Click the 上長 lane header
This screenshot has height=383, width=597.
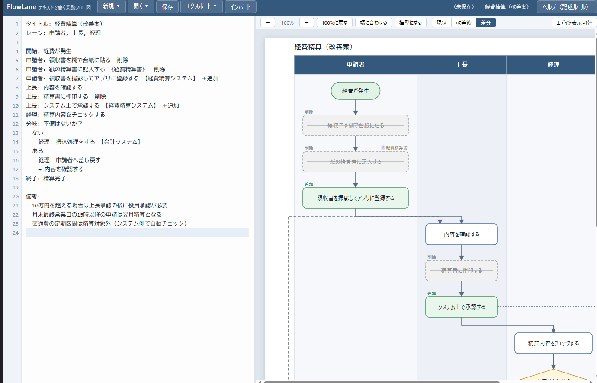462,65
